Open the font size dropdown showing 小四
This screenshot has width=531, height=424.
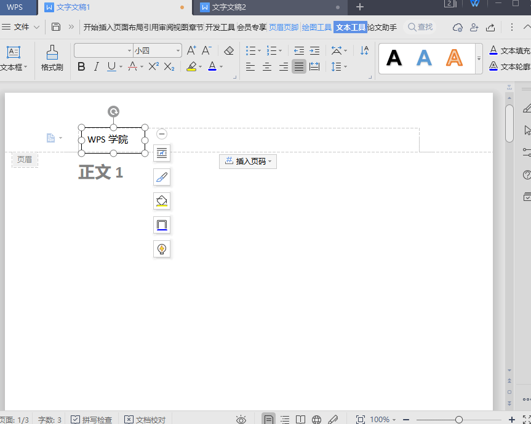(x=178, y=50)
